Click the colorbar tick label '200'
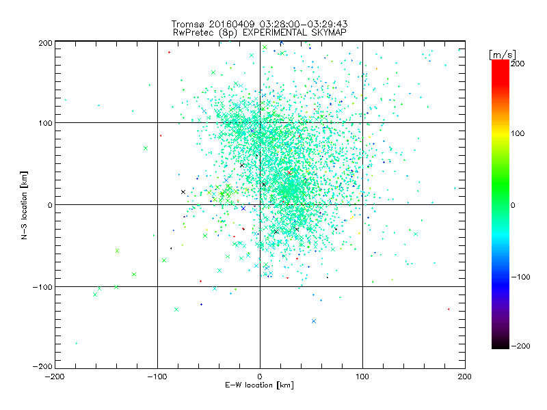The height and width of the screenshot is (410, 547). coord(518,64)
